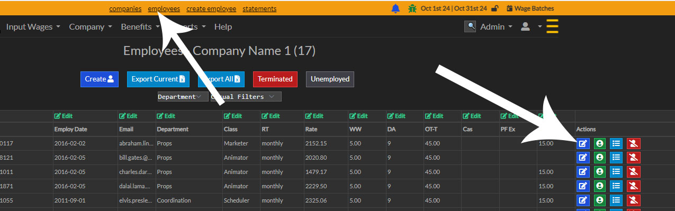Image resolution: width=675 pixels, height=211 pixels.
Task: Show list details for charles.dar row
Action: tap(616, 172)
